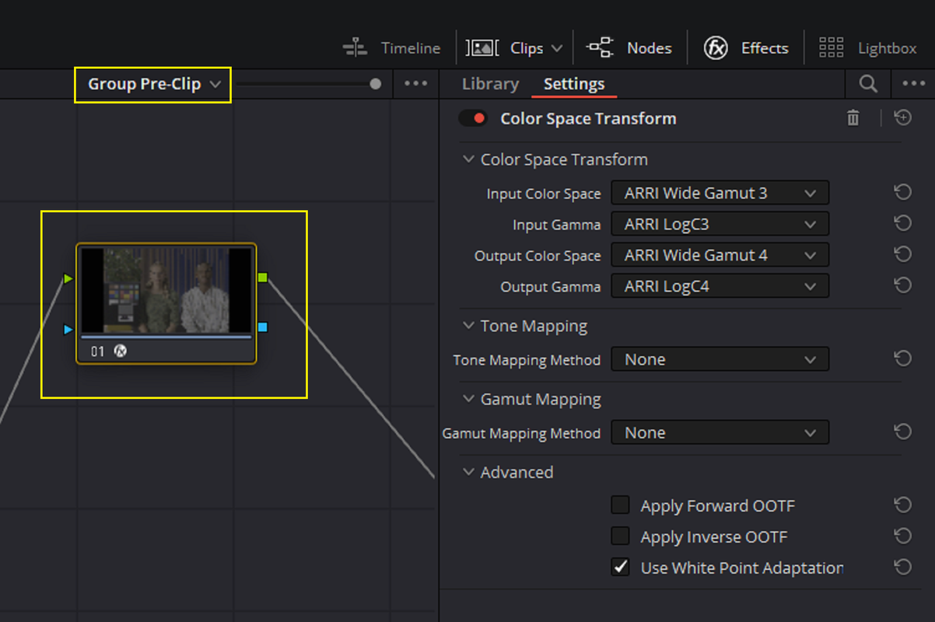Click the fx badge on node 01
Viewport: 935px width, 622px height.
121,351
